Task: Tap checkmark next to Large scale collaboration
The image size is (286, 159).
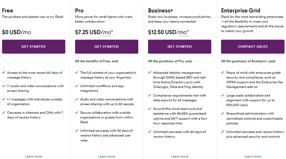Action: coord(223,95)
